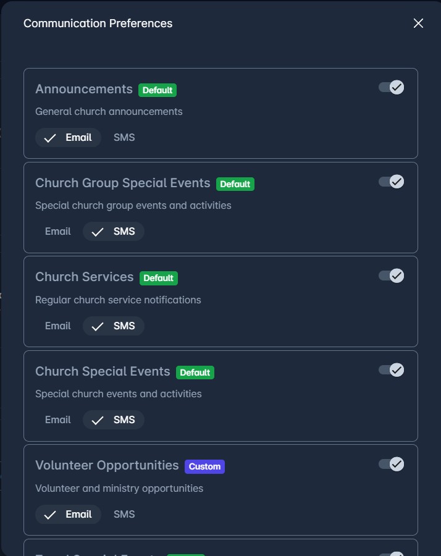The width and height of the screenshot is (441, 556).
Task: Disable the Church Group Special Events switch
Action: tap(392, 182)
